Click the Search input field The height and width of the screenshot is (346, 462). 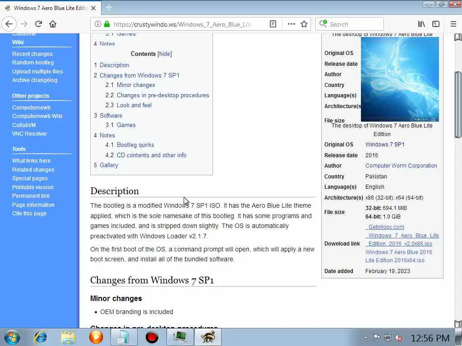pyautogui.click(x=350, y=24)
